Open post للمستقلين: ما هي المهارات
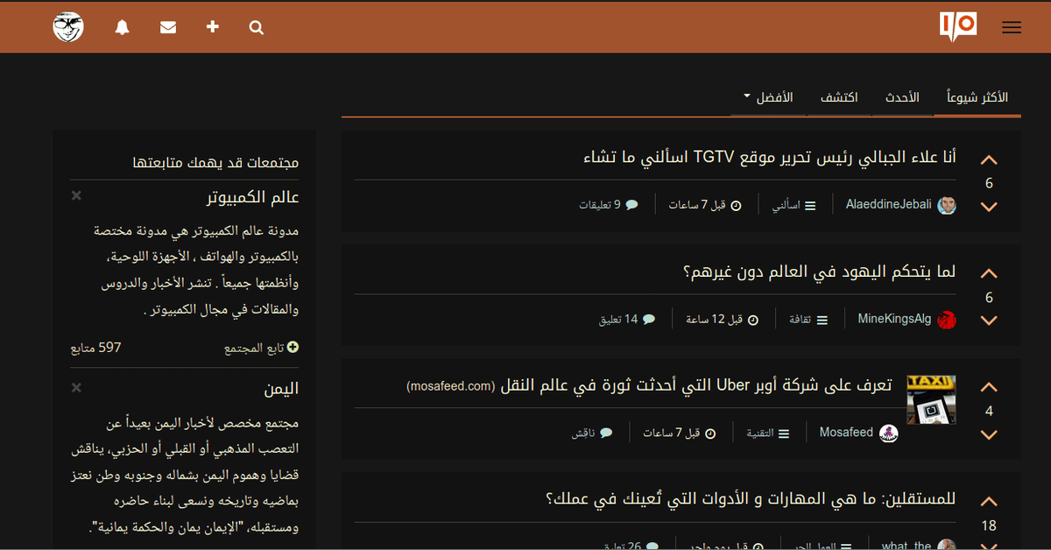Viewport: 1051px width, 550px height. click(x=751, y=499)
